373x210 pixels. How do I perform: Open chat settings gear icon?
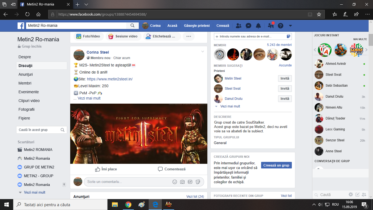coord(351,195)
